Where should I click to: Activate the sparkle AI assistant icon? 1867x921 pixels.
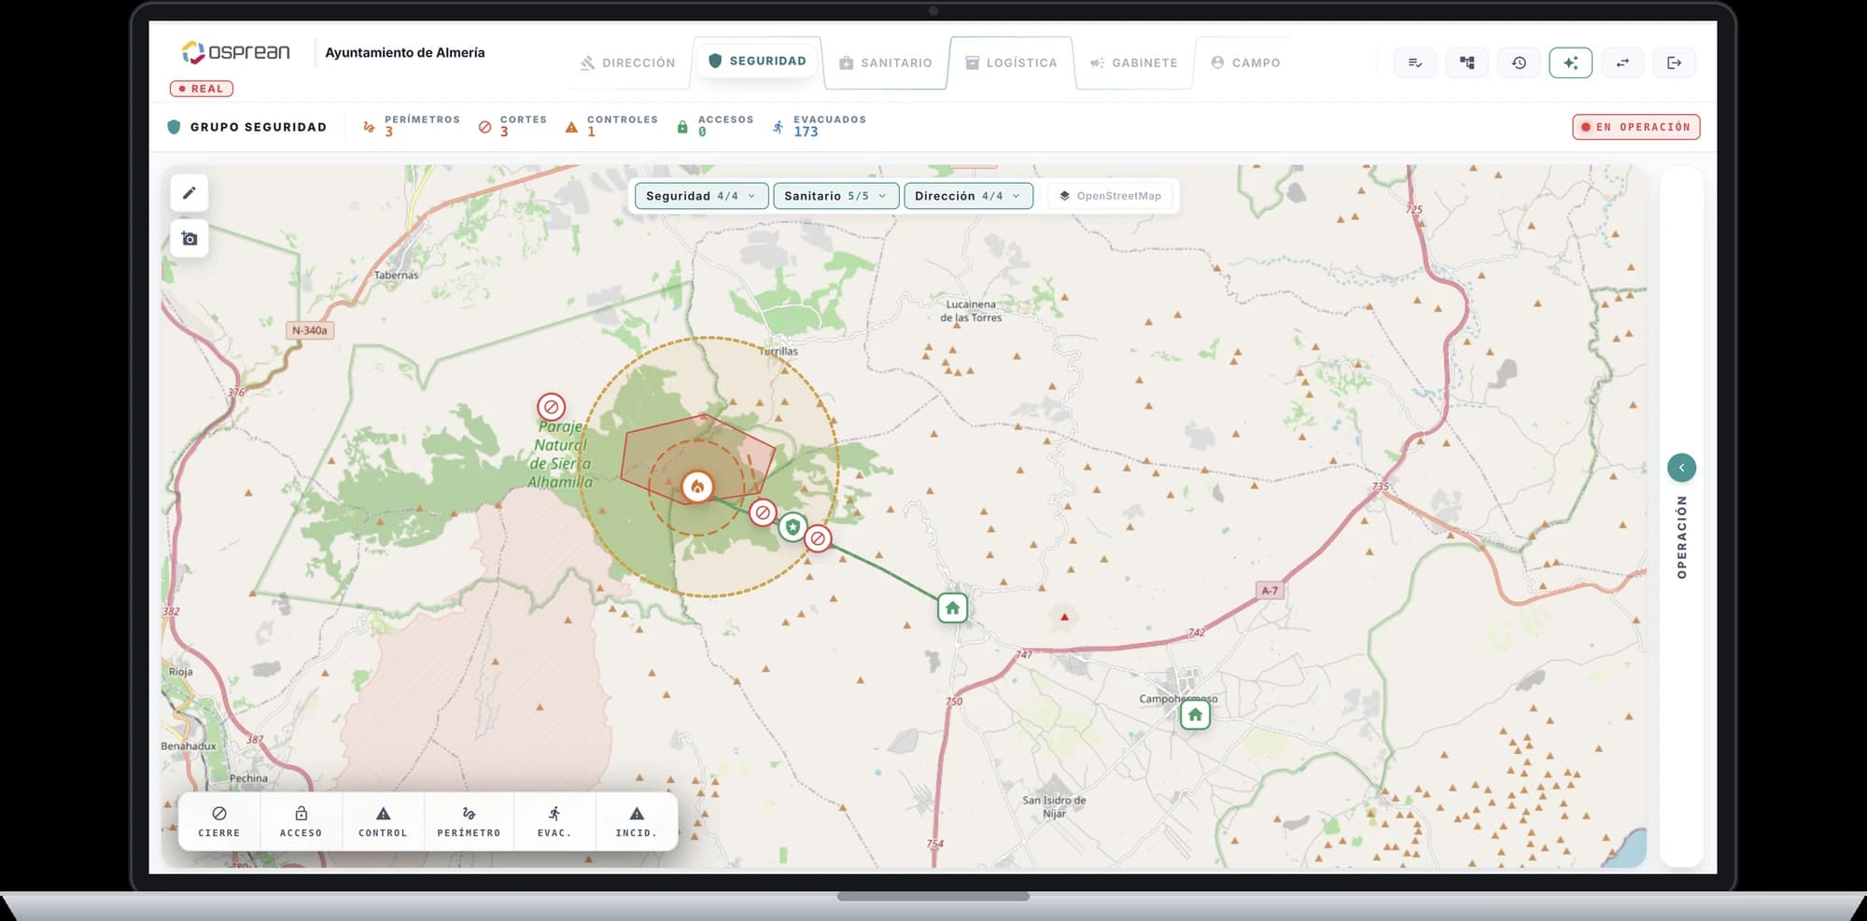click(x=1571, y=63)
